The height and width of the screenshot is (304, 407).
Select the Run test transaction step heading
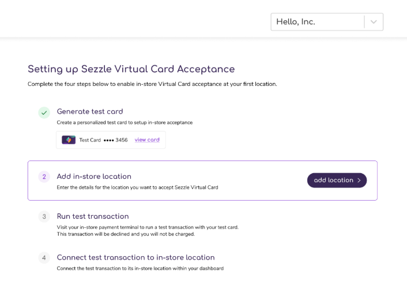tap(93, 216)
